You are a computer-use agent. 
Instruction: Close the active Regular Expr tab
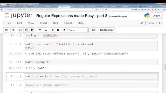(x=68, y=7)
